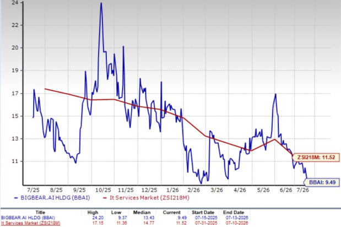Click the blue BBAI legend color marker
The image size is (341, 227).
pos(16,198)
